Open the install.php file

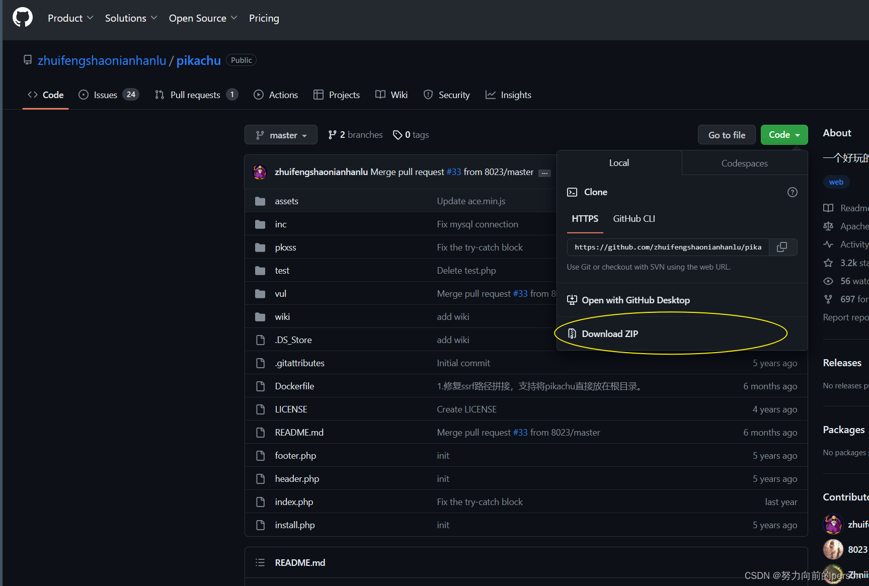[295, 525]
